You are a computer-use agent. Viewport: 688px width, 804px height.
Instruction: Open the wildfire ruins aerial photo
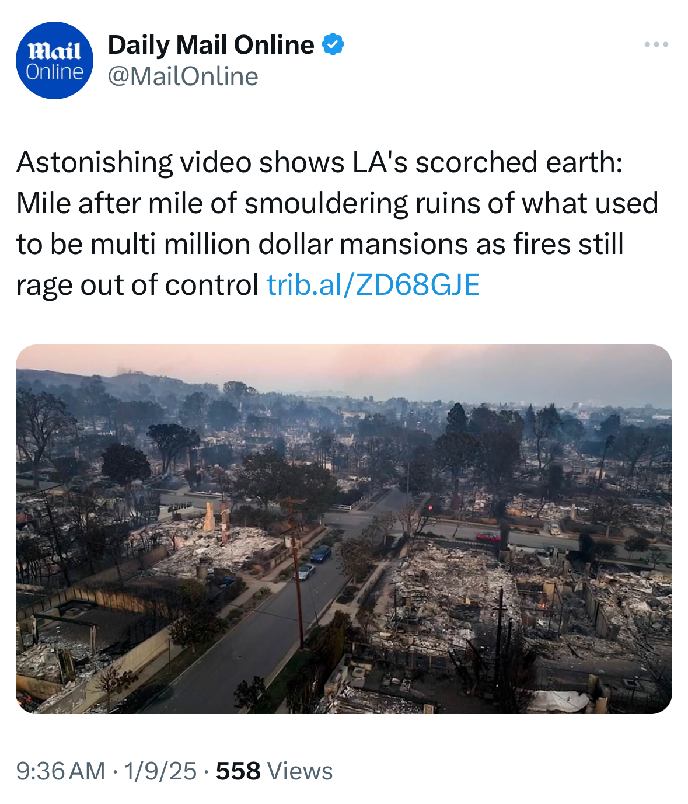coord(344,529)
